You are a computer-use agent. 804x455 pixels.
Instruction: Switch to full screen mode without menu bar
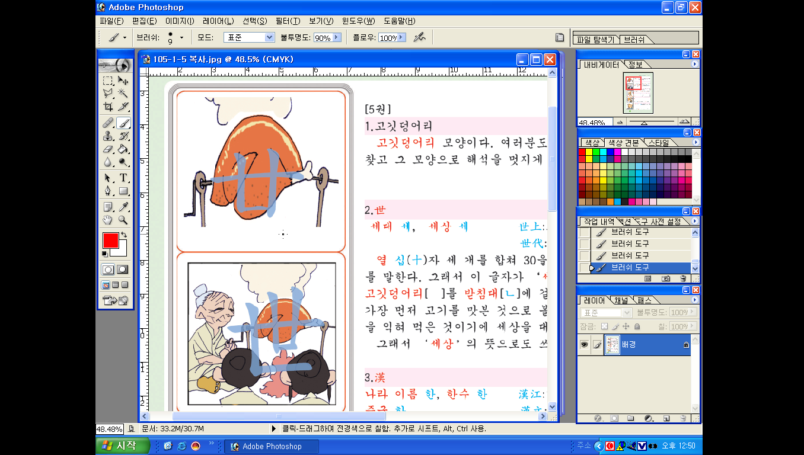click(125, 285)
